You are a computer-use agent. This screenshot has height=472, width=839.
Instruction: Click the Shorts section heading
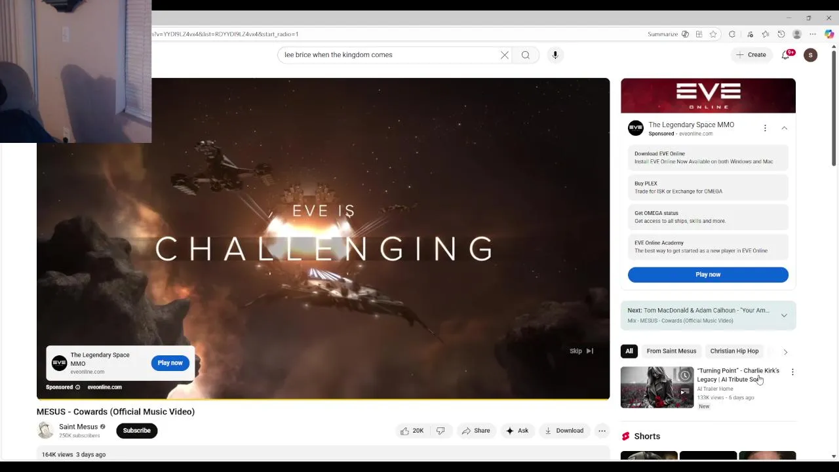pos(647,437)
